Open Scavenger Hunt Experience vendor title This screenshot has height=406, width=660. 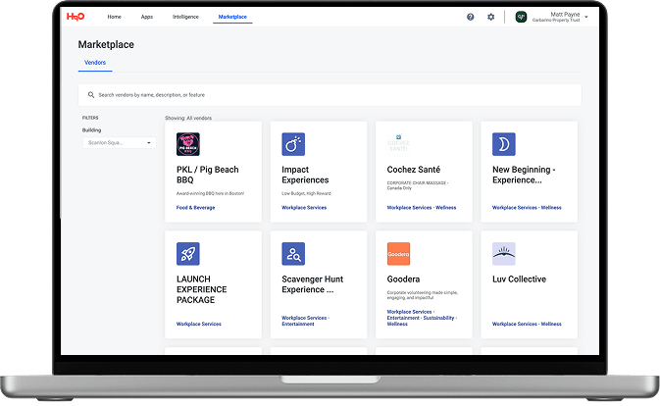pos(312,284)
